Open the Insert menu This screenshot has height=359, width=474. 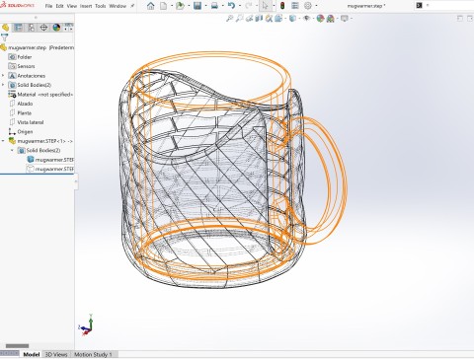(86, 6)
